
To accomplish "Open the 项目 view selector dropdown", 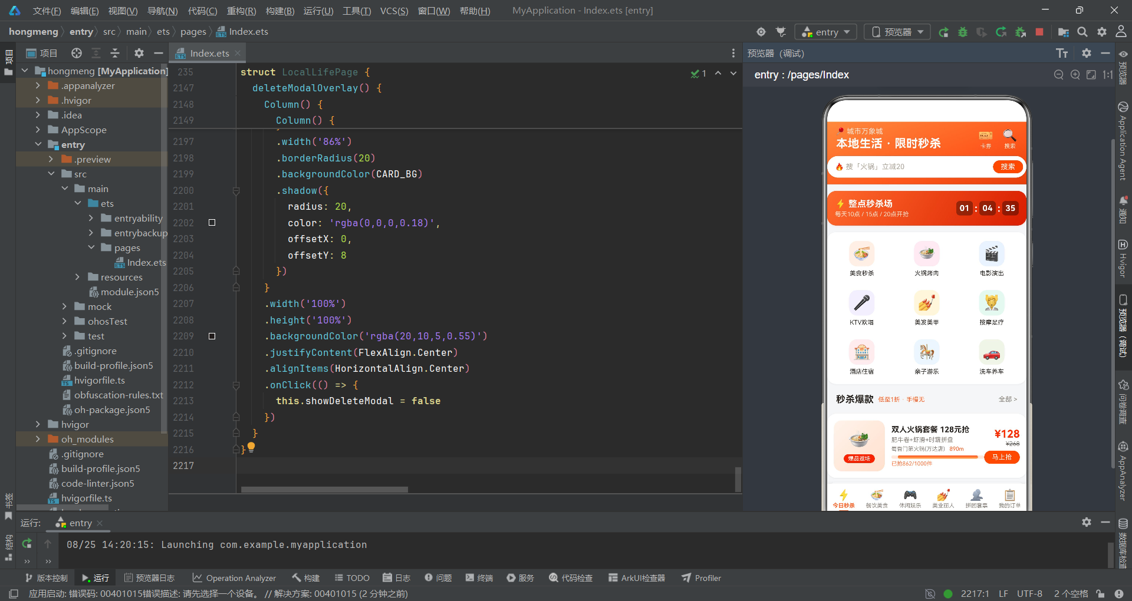I will point(41,54).
